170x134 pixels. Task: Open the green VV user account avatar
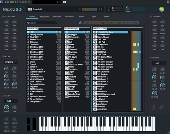(161, 9)
